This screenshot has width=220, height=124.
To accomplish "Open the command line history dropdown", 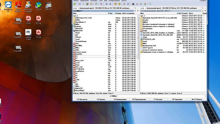I will [206, 96].
